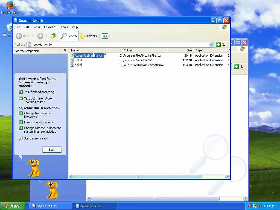Sort results by Size column

(180, 50)
